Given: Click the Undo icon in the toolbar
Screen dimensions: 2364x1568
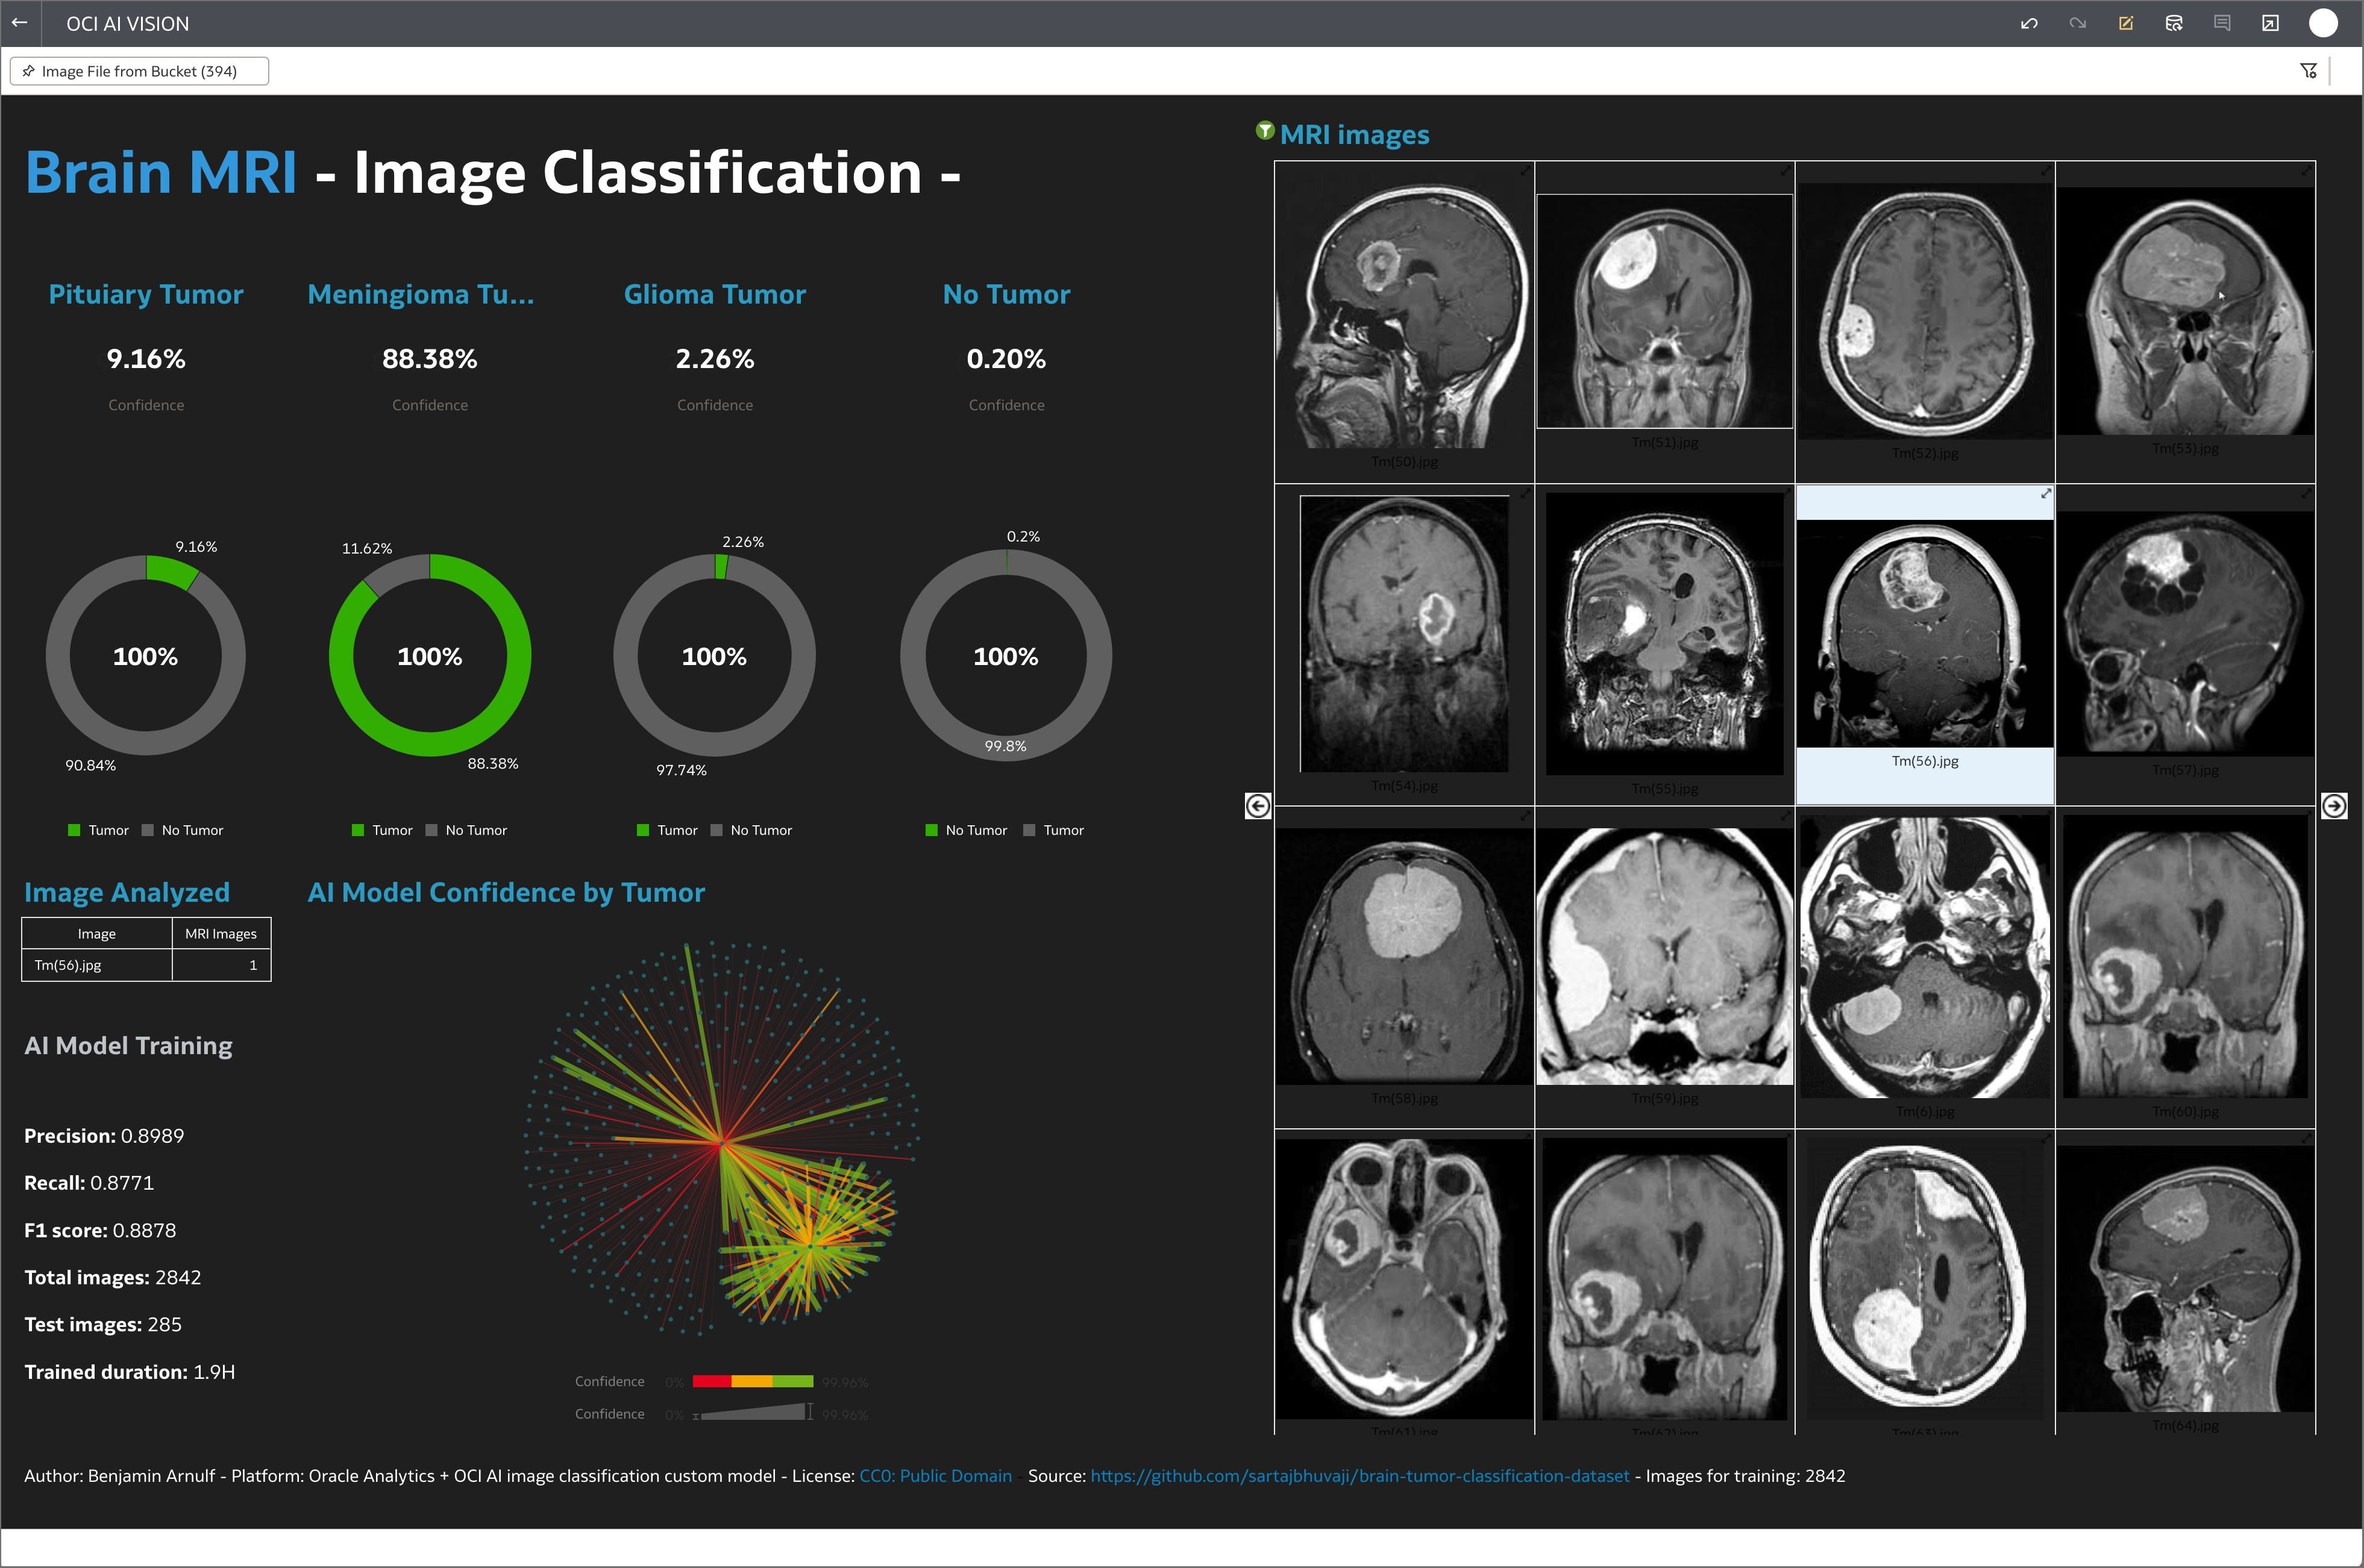Looking at the screenshot, I should tap(2029, 23).
